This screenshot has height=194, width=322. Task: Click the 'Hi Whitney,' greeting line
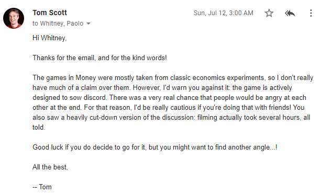point(50,38)
